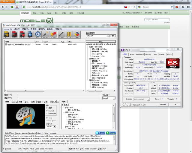The height and width of the screenshot is (153, 192).
Task: Click the EMPTY list toolbar icon
Action: pos(22,35)
